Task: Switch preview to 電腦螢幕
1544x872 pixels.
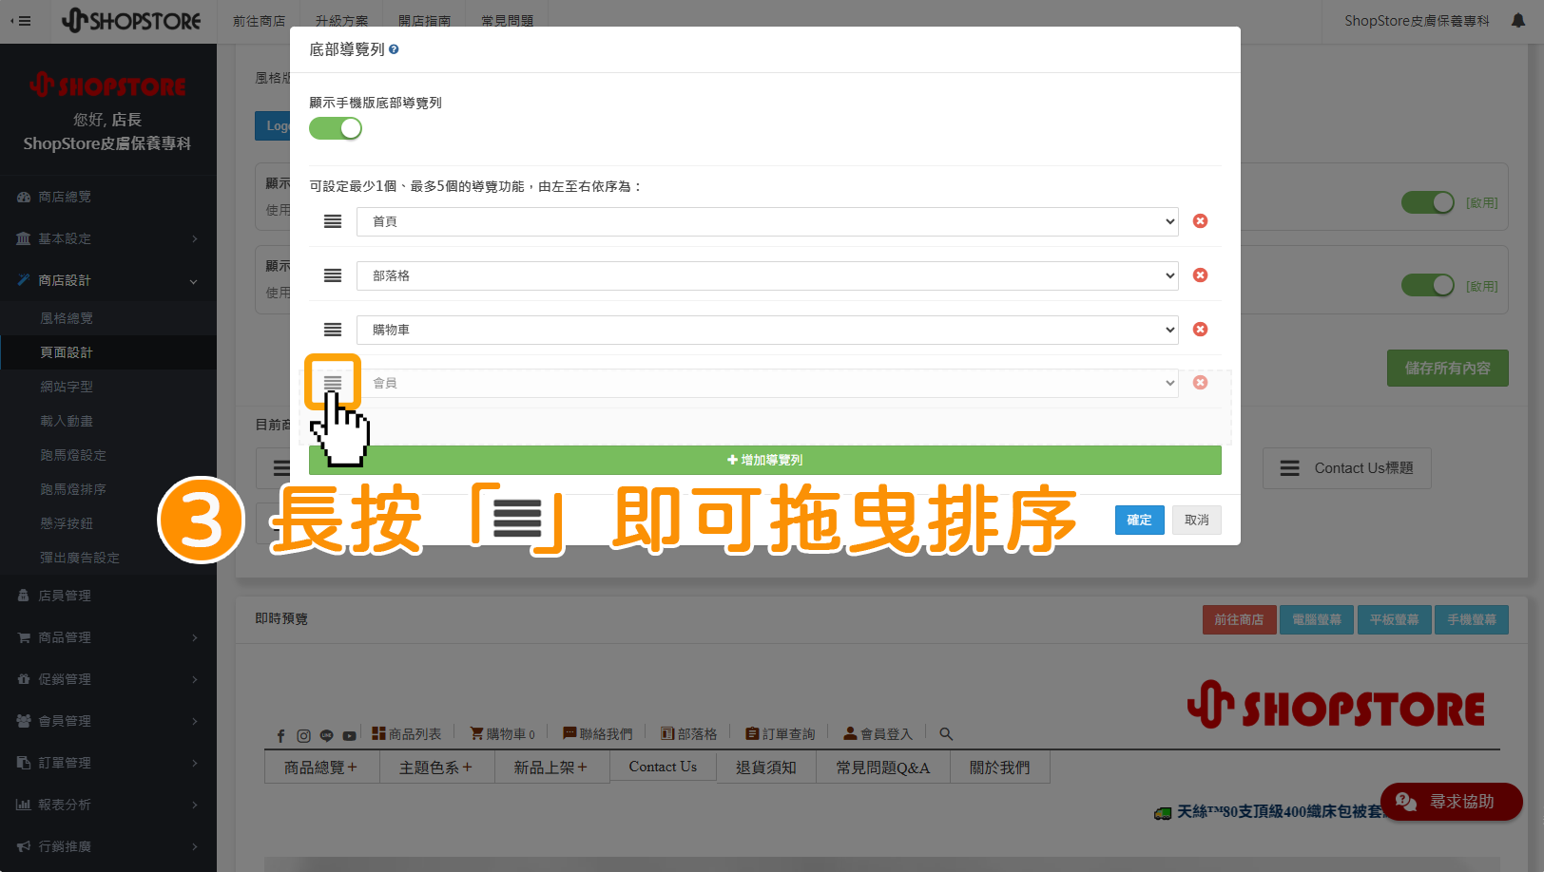Action: pos(1317,619)
